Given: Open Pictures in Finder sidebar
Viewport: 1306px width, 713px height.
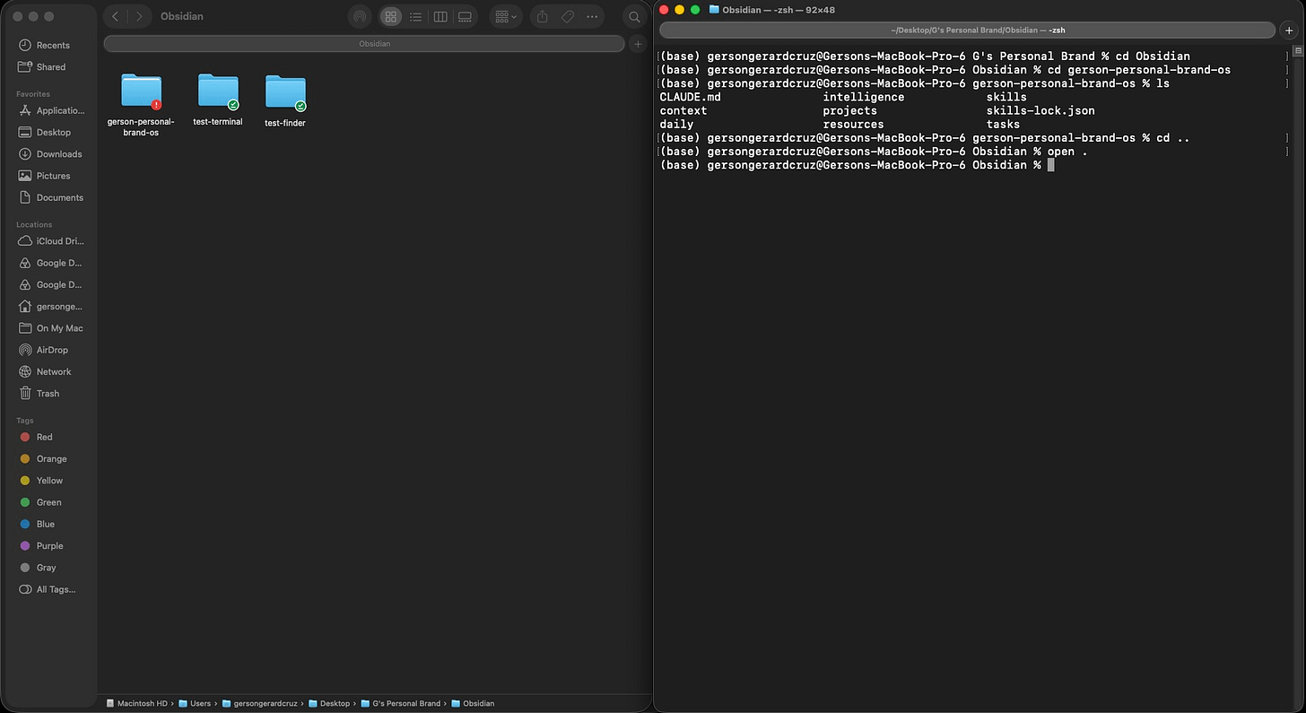Looking at the screenshot, I should 44,176.
